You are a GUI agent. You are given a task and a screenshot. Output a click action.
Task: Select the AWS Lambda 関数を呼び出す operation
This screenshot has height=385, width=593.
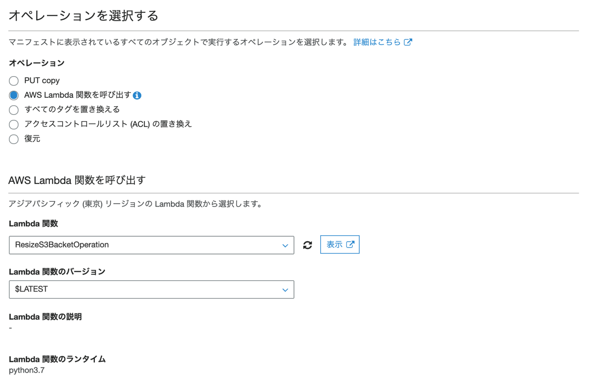(x=14, y=95)
